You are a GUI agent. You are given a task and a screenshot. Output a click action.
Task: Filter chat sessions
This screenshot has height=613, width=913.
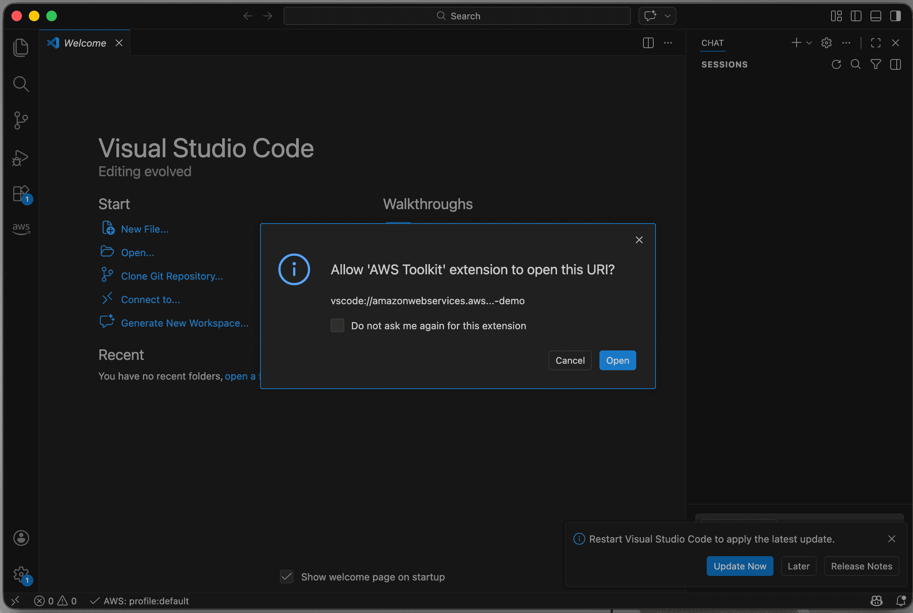coord(875,64)
